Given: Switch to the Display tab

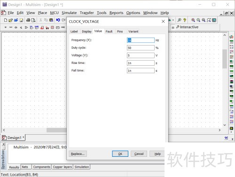Looking at the screenshot, I should click(86, 31).
